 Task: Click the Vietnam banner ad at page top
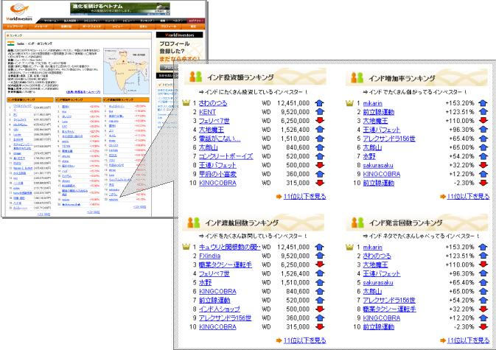[x=120, y=9]
